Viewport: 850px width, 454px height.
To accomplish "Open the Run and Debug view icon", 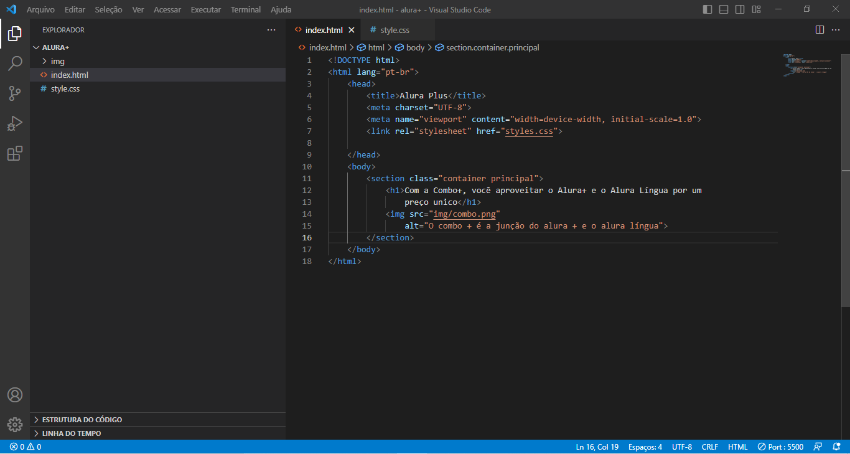I will tap(15, 123).
